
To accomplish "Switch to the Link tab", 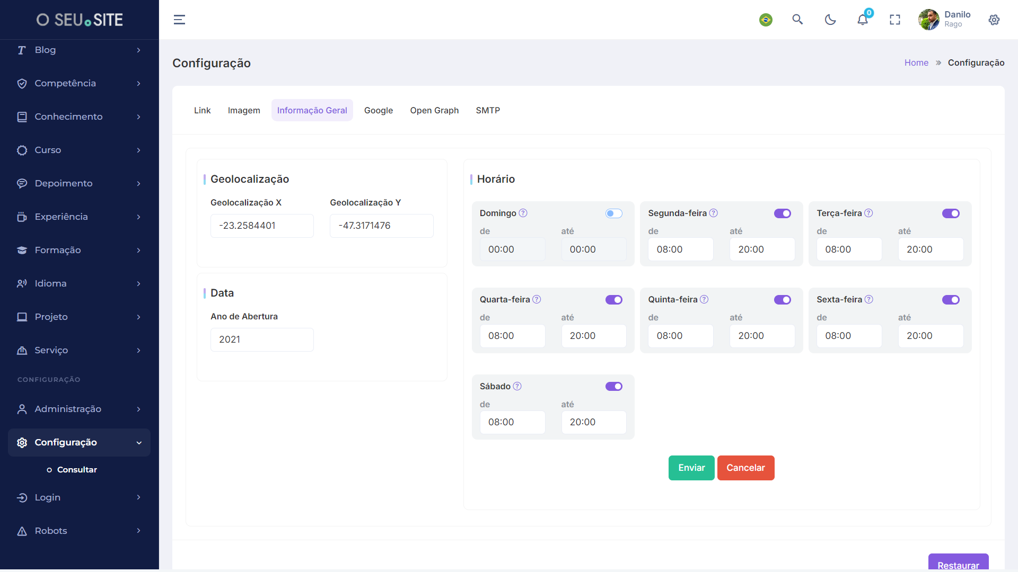I will pos(202,110).
